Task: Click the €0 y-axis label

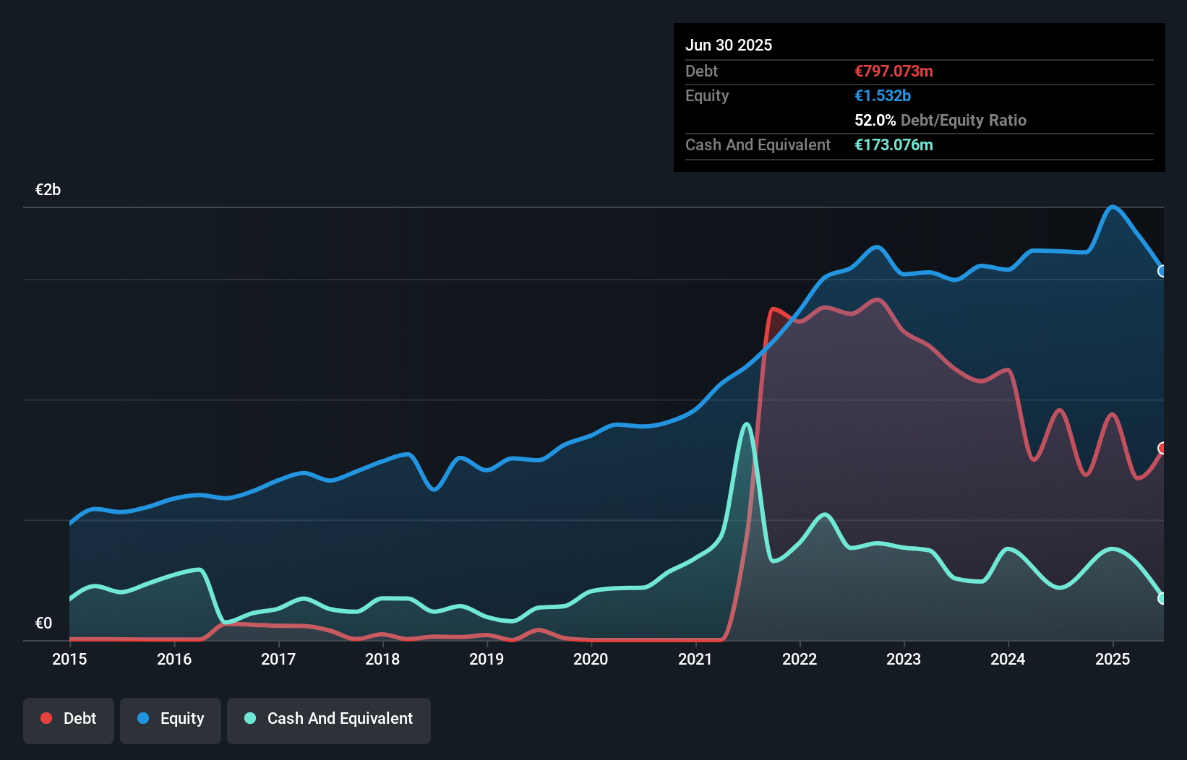Action: click(x=43, y=623)
